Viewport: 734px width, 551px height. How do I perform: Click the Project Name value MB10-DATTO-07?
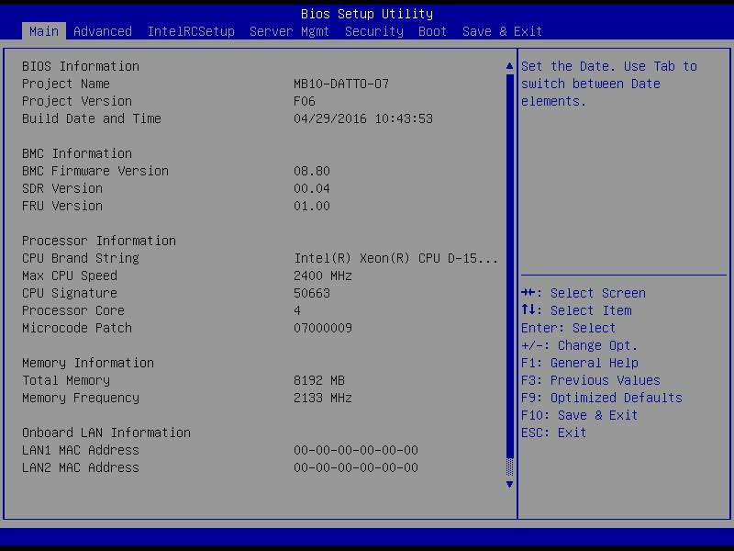(x=341, y=84)
